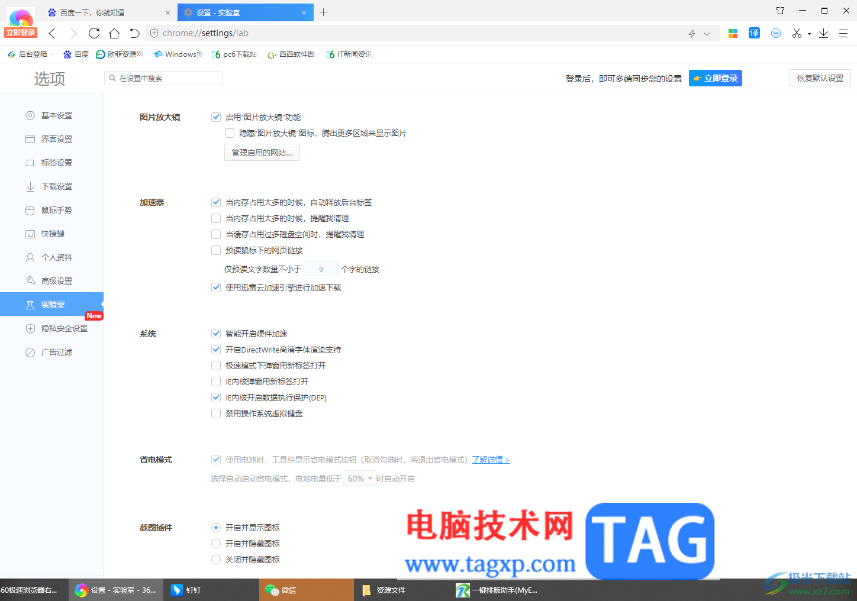This screenshot has width=857, height=601.
Task: Enable 预读鼠标下的网页链接 checkbox
Action: point(216,250)
